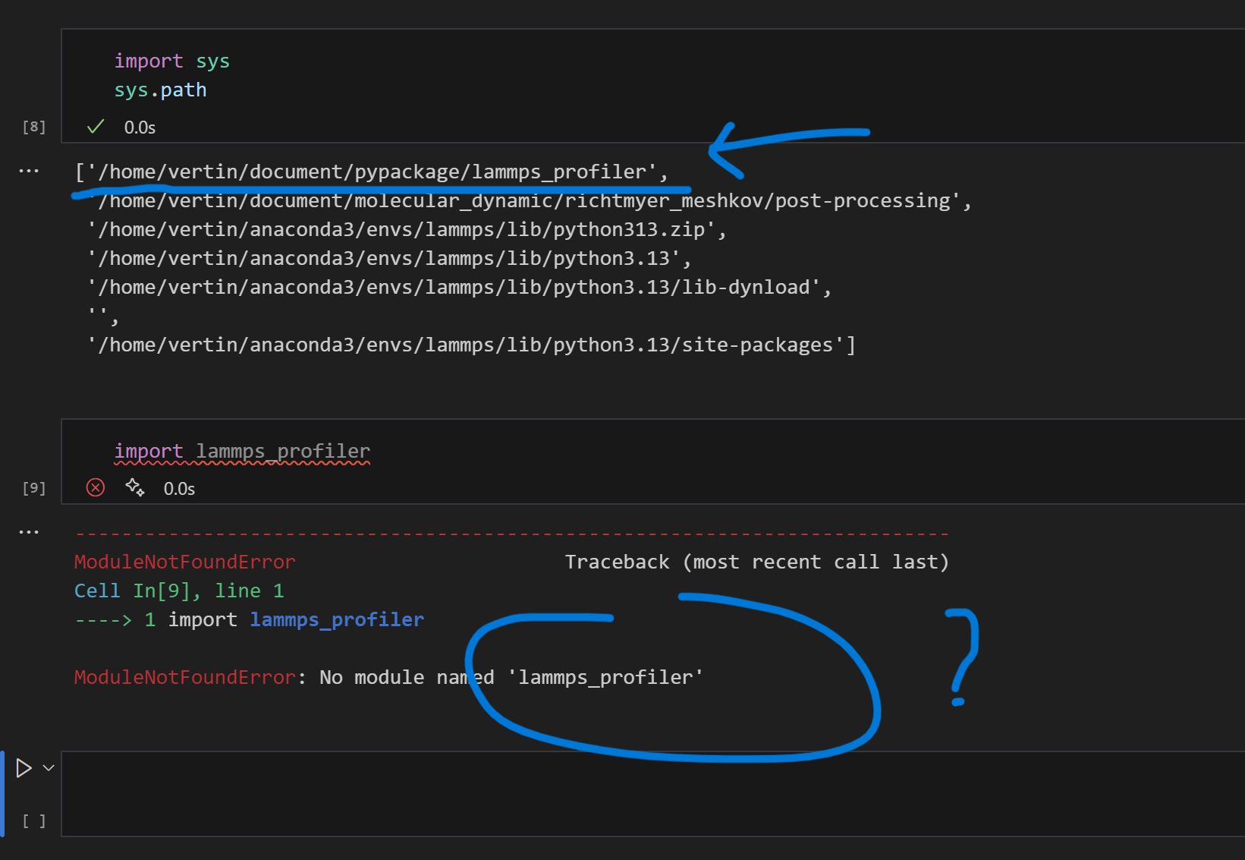This screenshot has height=860, width=1245.
Task: Open run options dropdown beside play button
Action: pos(49,768)
